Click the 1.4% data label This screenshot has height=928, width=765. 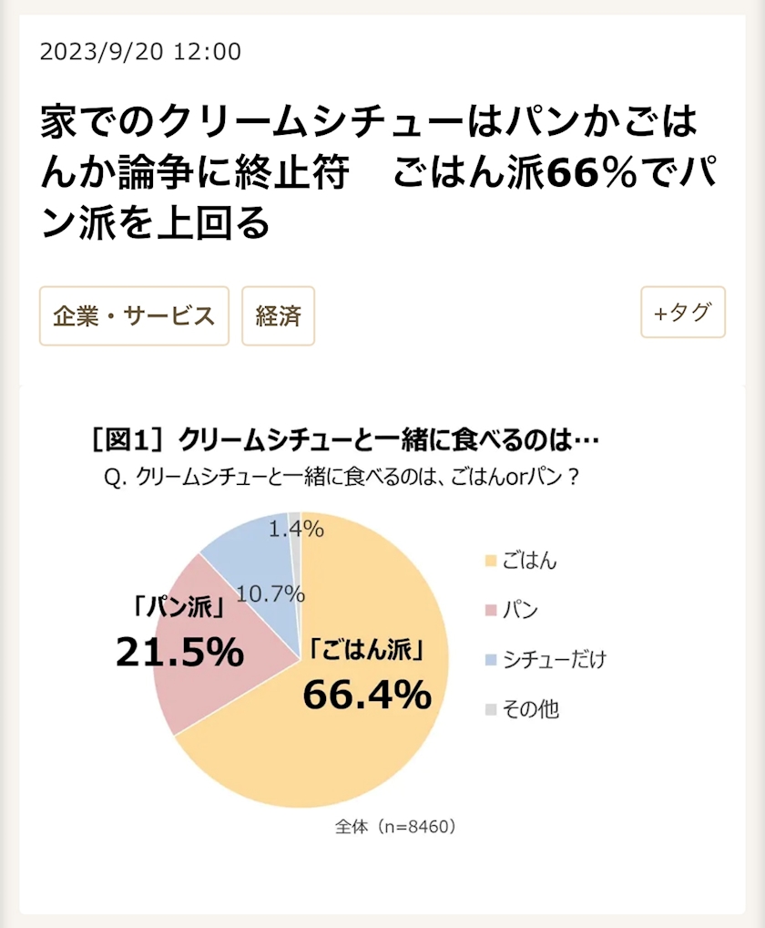click(297, 528)
